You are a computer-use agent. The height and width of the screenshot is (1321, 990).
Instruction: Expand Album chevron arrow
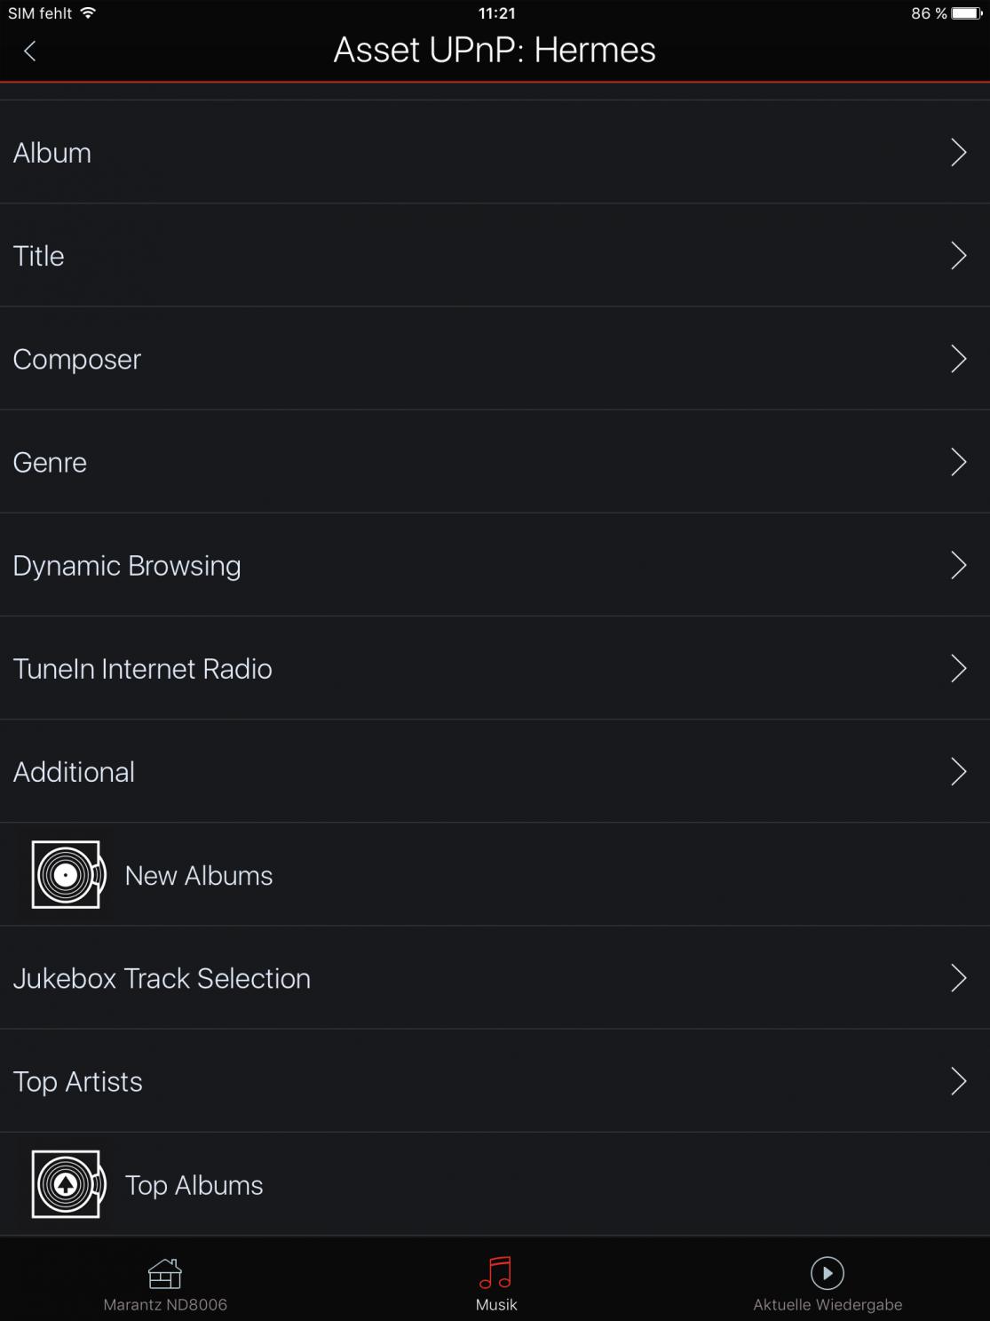[958, 153]
